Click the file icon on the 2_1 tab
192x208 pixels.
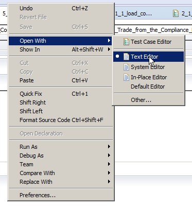pos(176,13)
